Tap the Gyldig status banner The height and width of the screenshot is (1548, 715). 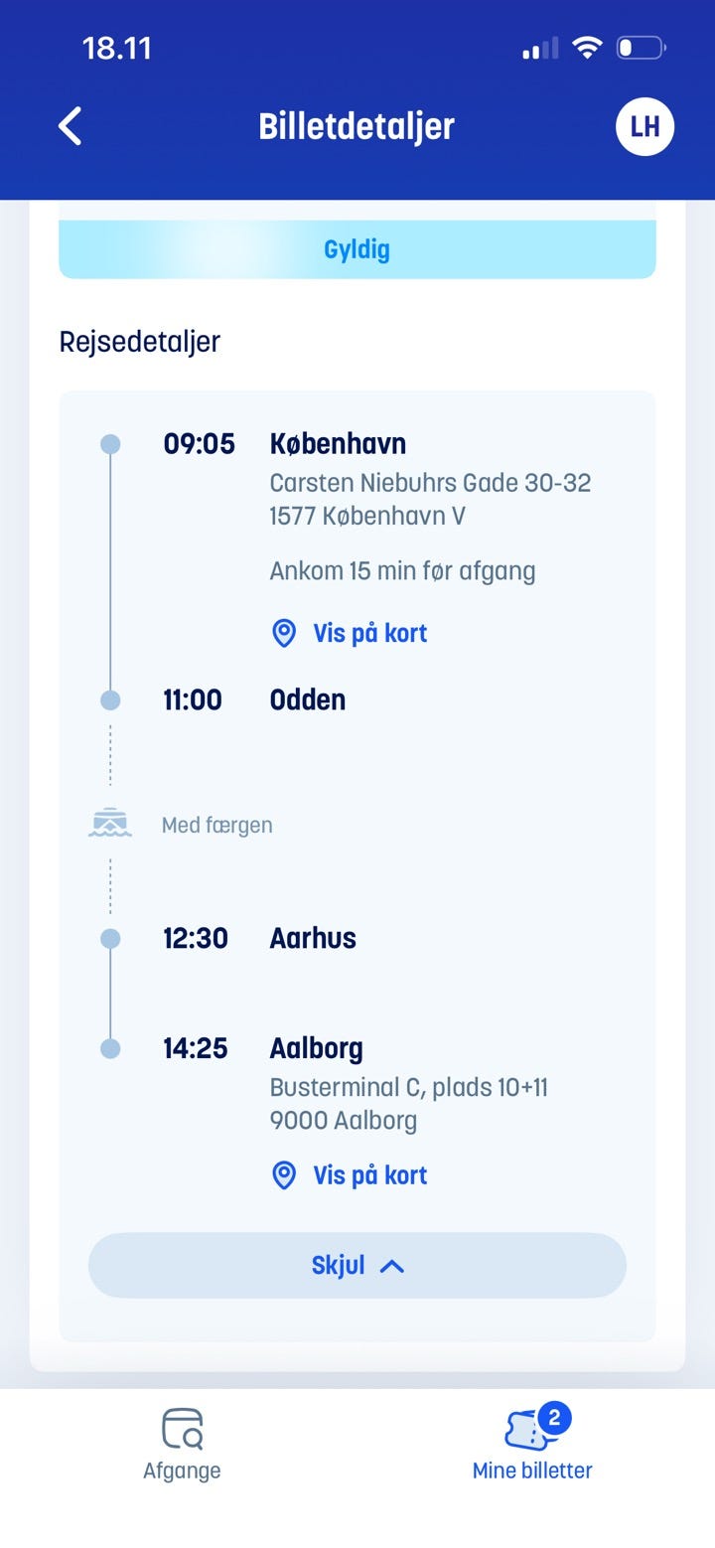(357, 248)
